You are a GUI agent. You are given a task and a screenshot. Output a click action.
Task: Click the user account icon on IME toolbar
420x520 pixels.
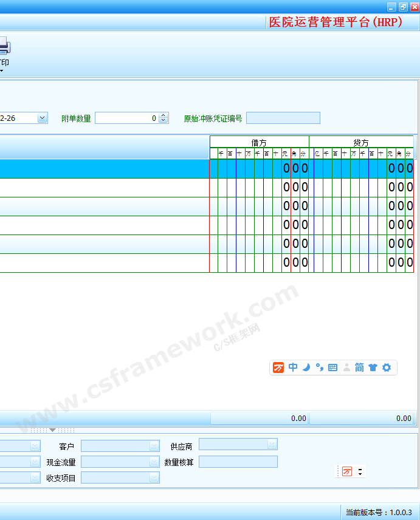[346, 368]
